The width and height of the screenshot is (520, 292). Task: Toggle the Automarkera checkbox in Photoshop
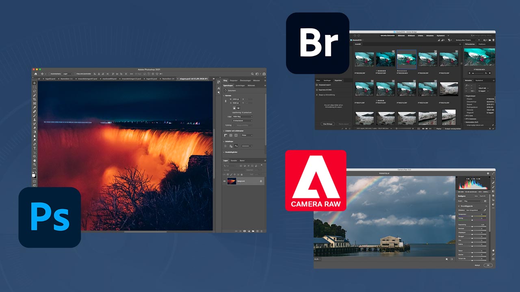pos(49,74)
